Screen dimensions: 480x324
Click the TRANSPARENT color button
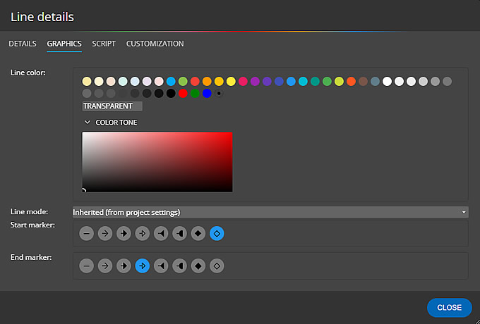click(x=112, y=106)
